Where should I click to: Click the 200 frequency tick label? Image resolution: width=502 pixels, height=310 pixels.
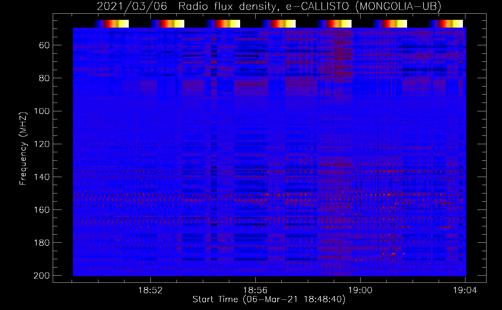(42, 276)
